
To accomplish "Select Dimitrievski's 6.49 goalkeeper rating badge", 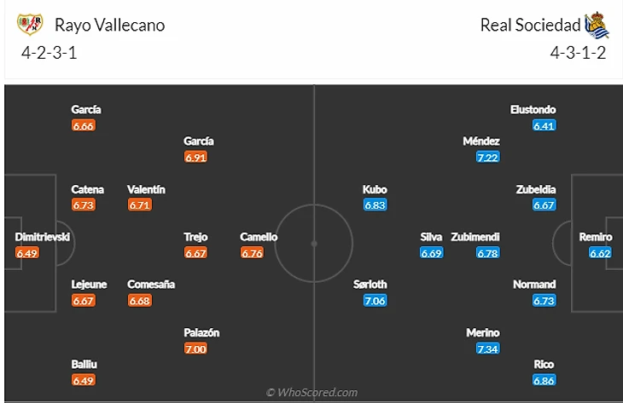I will click(27, 253).
